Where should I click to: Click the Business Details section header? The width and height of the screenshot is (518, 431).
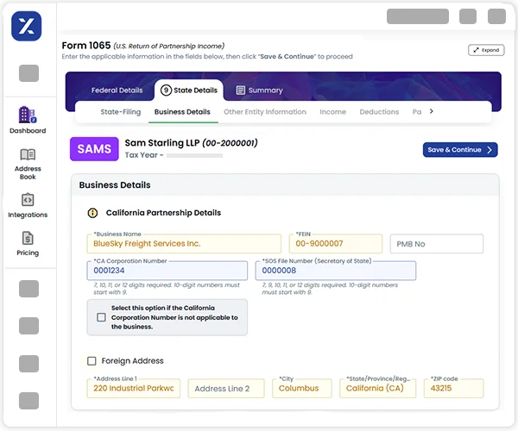coord(115,185)
